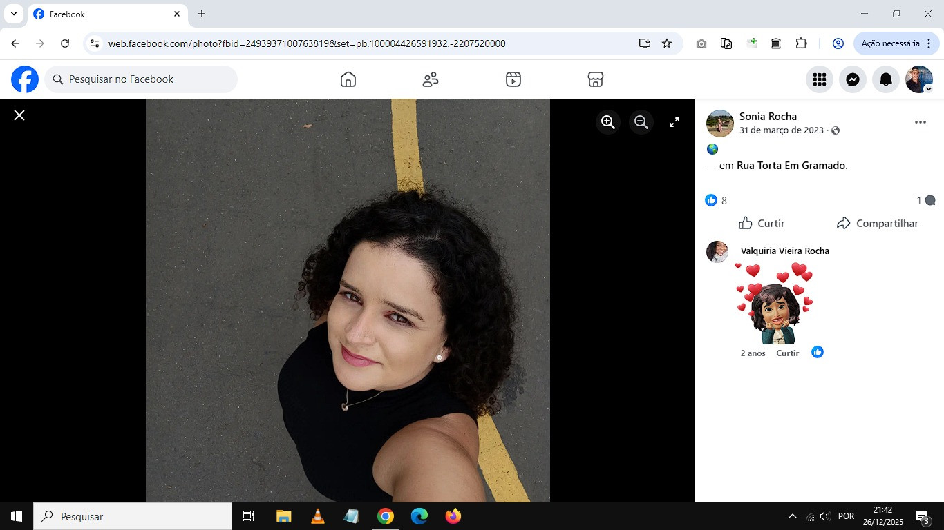Screen dimensions: 944x530
Task: Open post options three-dot menu
Action: tap(920, 122)
